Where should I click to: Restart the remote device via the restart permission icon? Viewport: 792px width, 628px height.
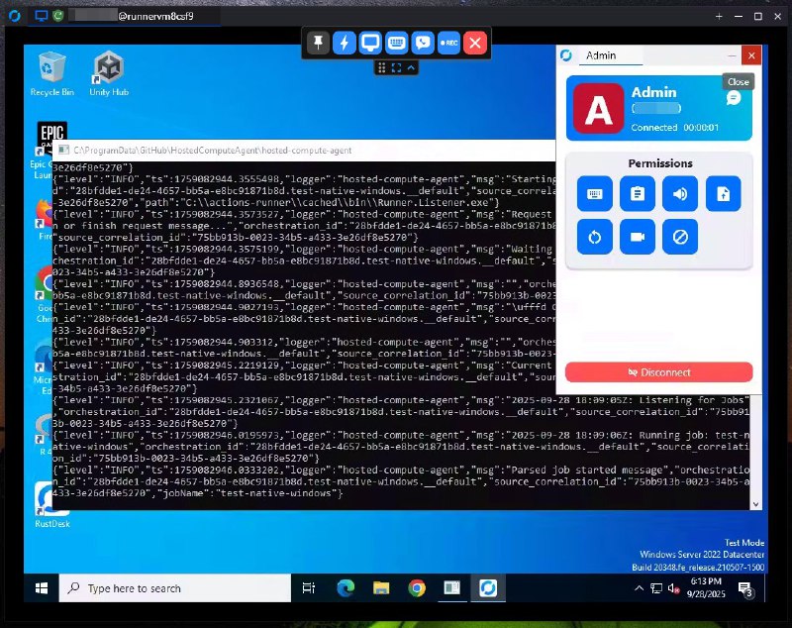tap(594, 236)
